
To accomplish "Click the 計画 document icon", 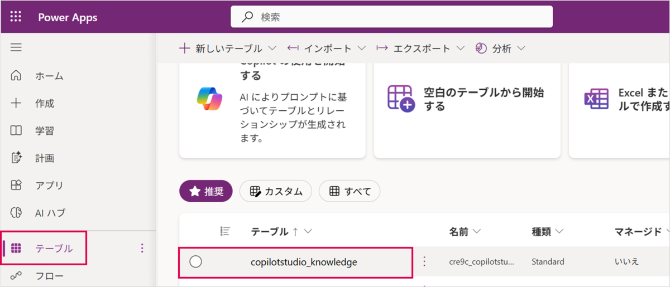I will click(x=16, y=158).
